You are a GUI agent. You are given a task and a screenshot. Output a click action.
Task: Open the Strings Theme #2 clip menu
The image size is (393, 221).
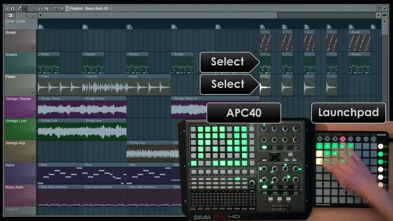[173, 99]
